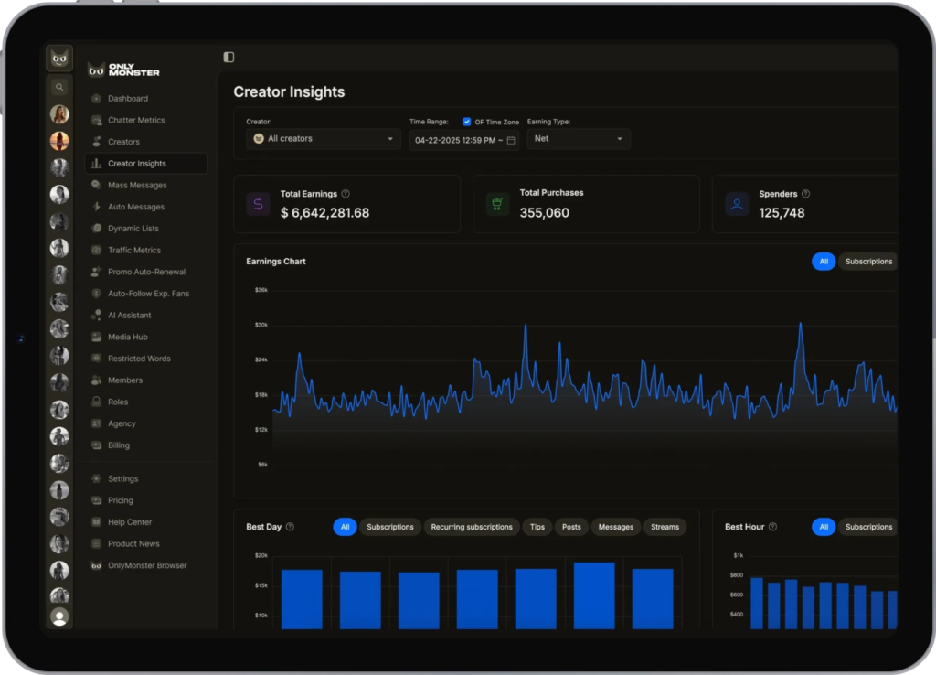
Task: Click the Total Earnings help icon
Action: click(x=346, y=194)
